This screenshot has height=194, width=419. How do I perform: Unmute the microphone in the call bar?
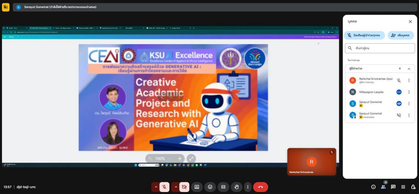pyautogui.click(x=164, y=187)
